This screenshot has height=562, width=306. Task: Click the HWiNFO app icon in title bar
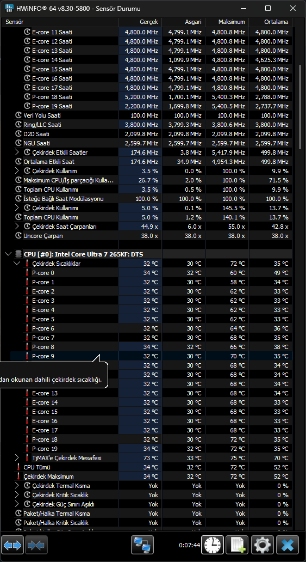(10, 8)
